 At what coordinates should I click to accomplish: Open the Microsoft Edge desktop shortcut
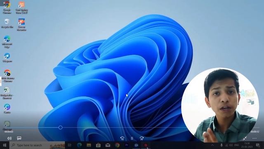7,42
